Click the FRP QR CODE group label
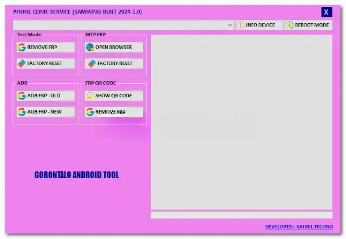The height and width of the screenshot is (239, 346). [101, 83]
